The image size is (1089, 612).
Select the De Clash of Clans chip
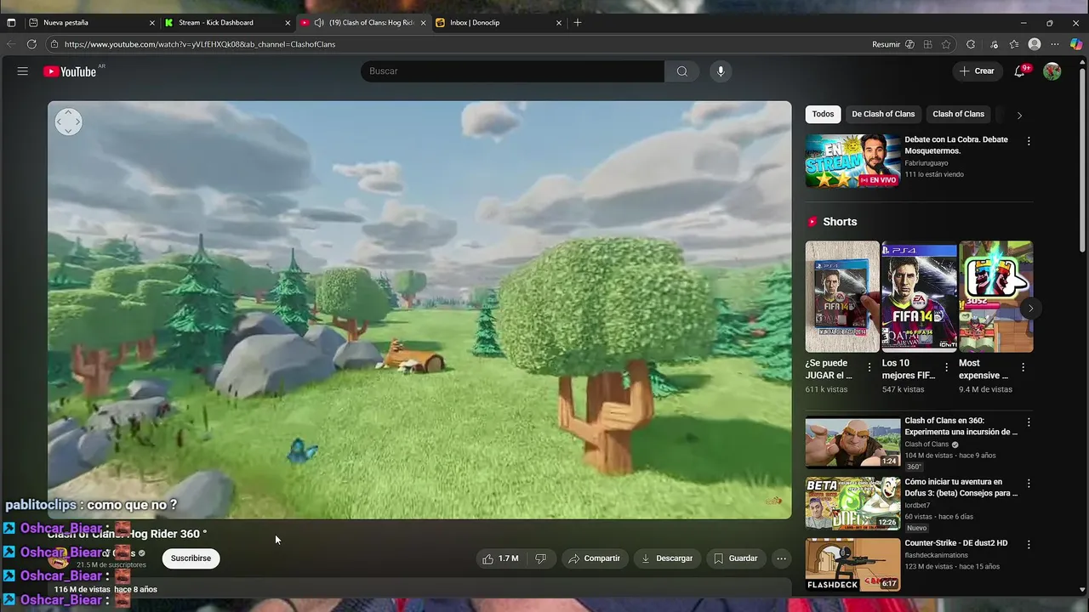883,114
